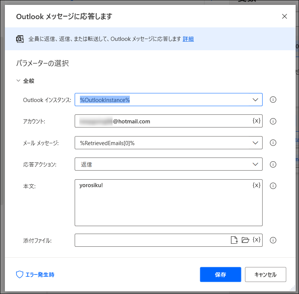Open variable picker in アカウント field
This screenshot has height=294, width=299.
(x=257, y=121)
